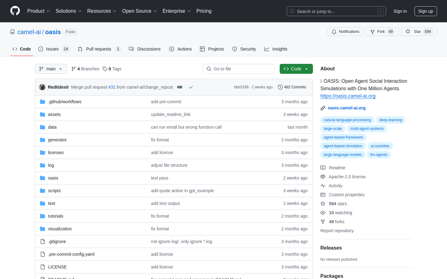Screen dimensions: 447x279
Task: Click the watching eye icon
Action: (323, 213)
